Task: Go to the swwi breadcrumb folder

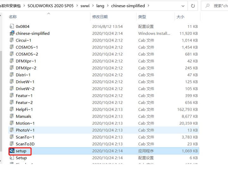Action: tap(85, 6)
